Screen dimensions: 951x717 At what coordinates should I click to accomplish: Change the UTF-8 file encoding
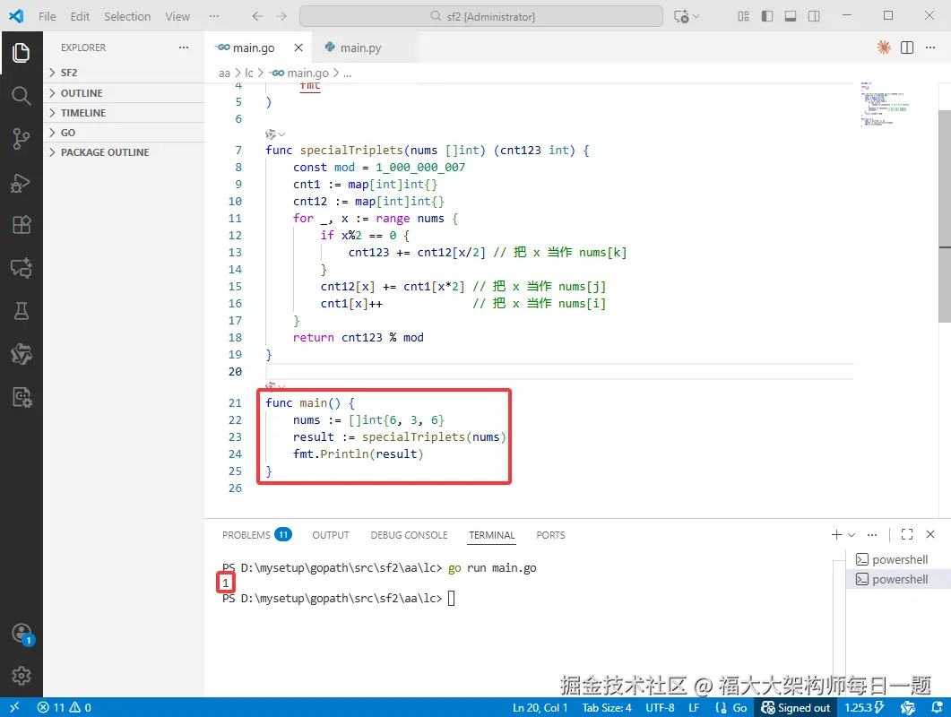(660, 707)
